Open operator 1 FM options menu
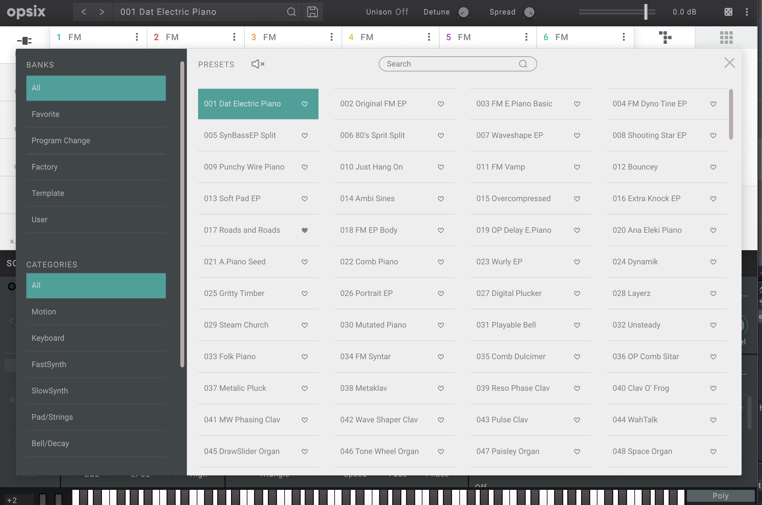The image size is (762, 505). (137, 37)
